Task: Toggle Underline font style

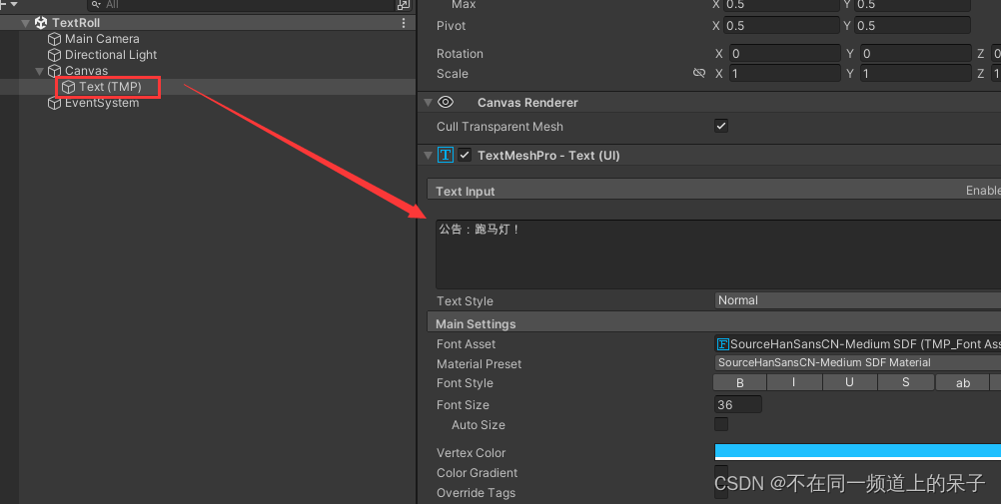Action: (x=850, y=382)
